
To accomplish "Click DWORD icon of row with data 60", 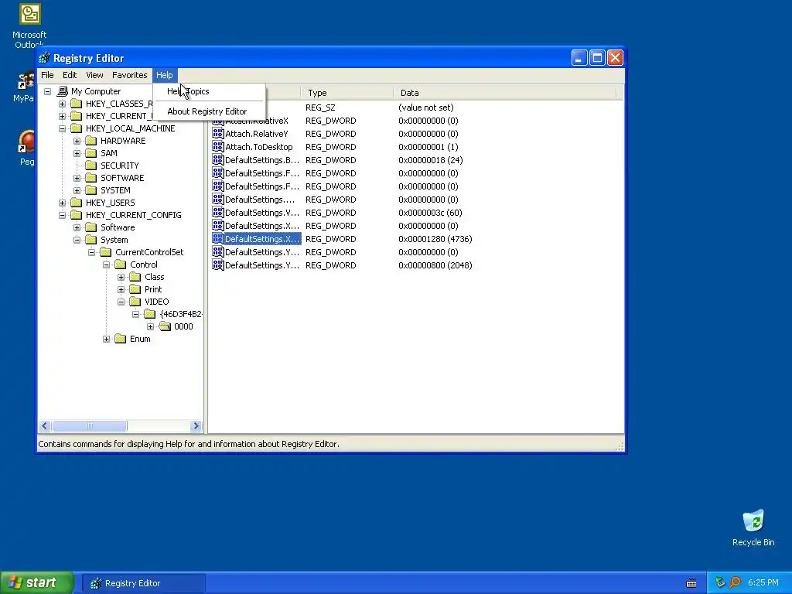I will (217, 212).
